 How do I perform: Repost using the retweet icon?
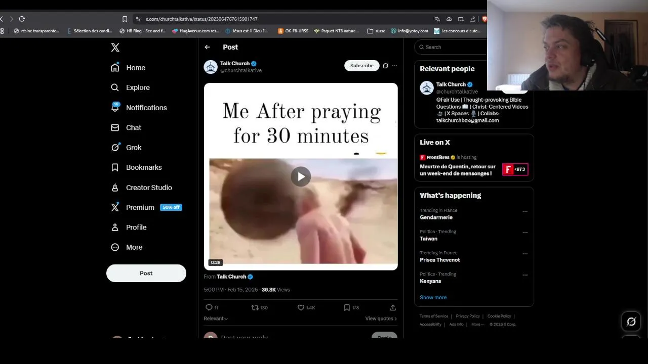255,307
